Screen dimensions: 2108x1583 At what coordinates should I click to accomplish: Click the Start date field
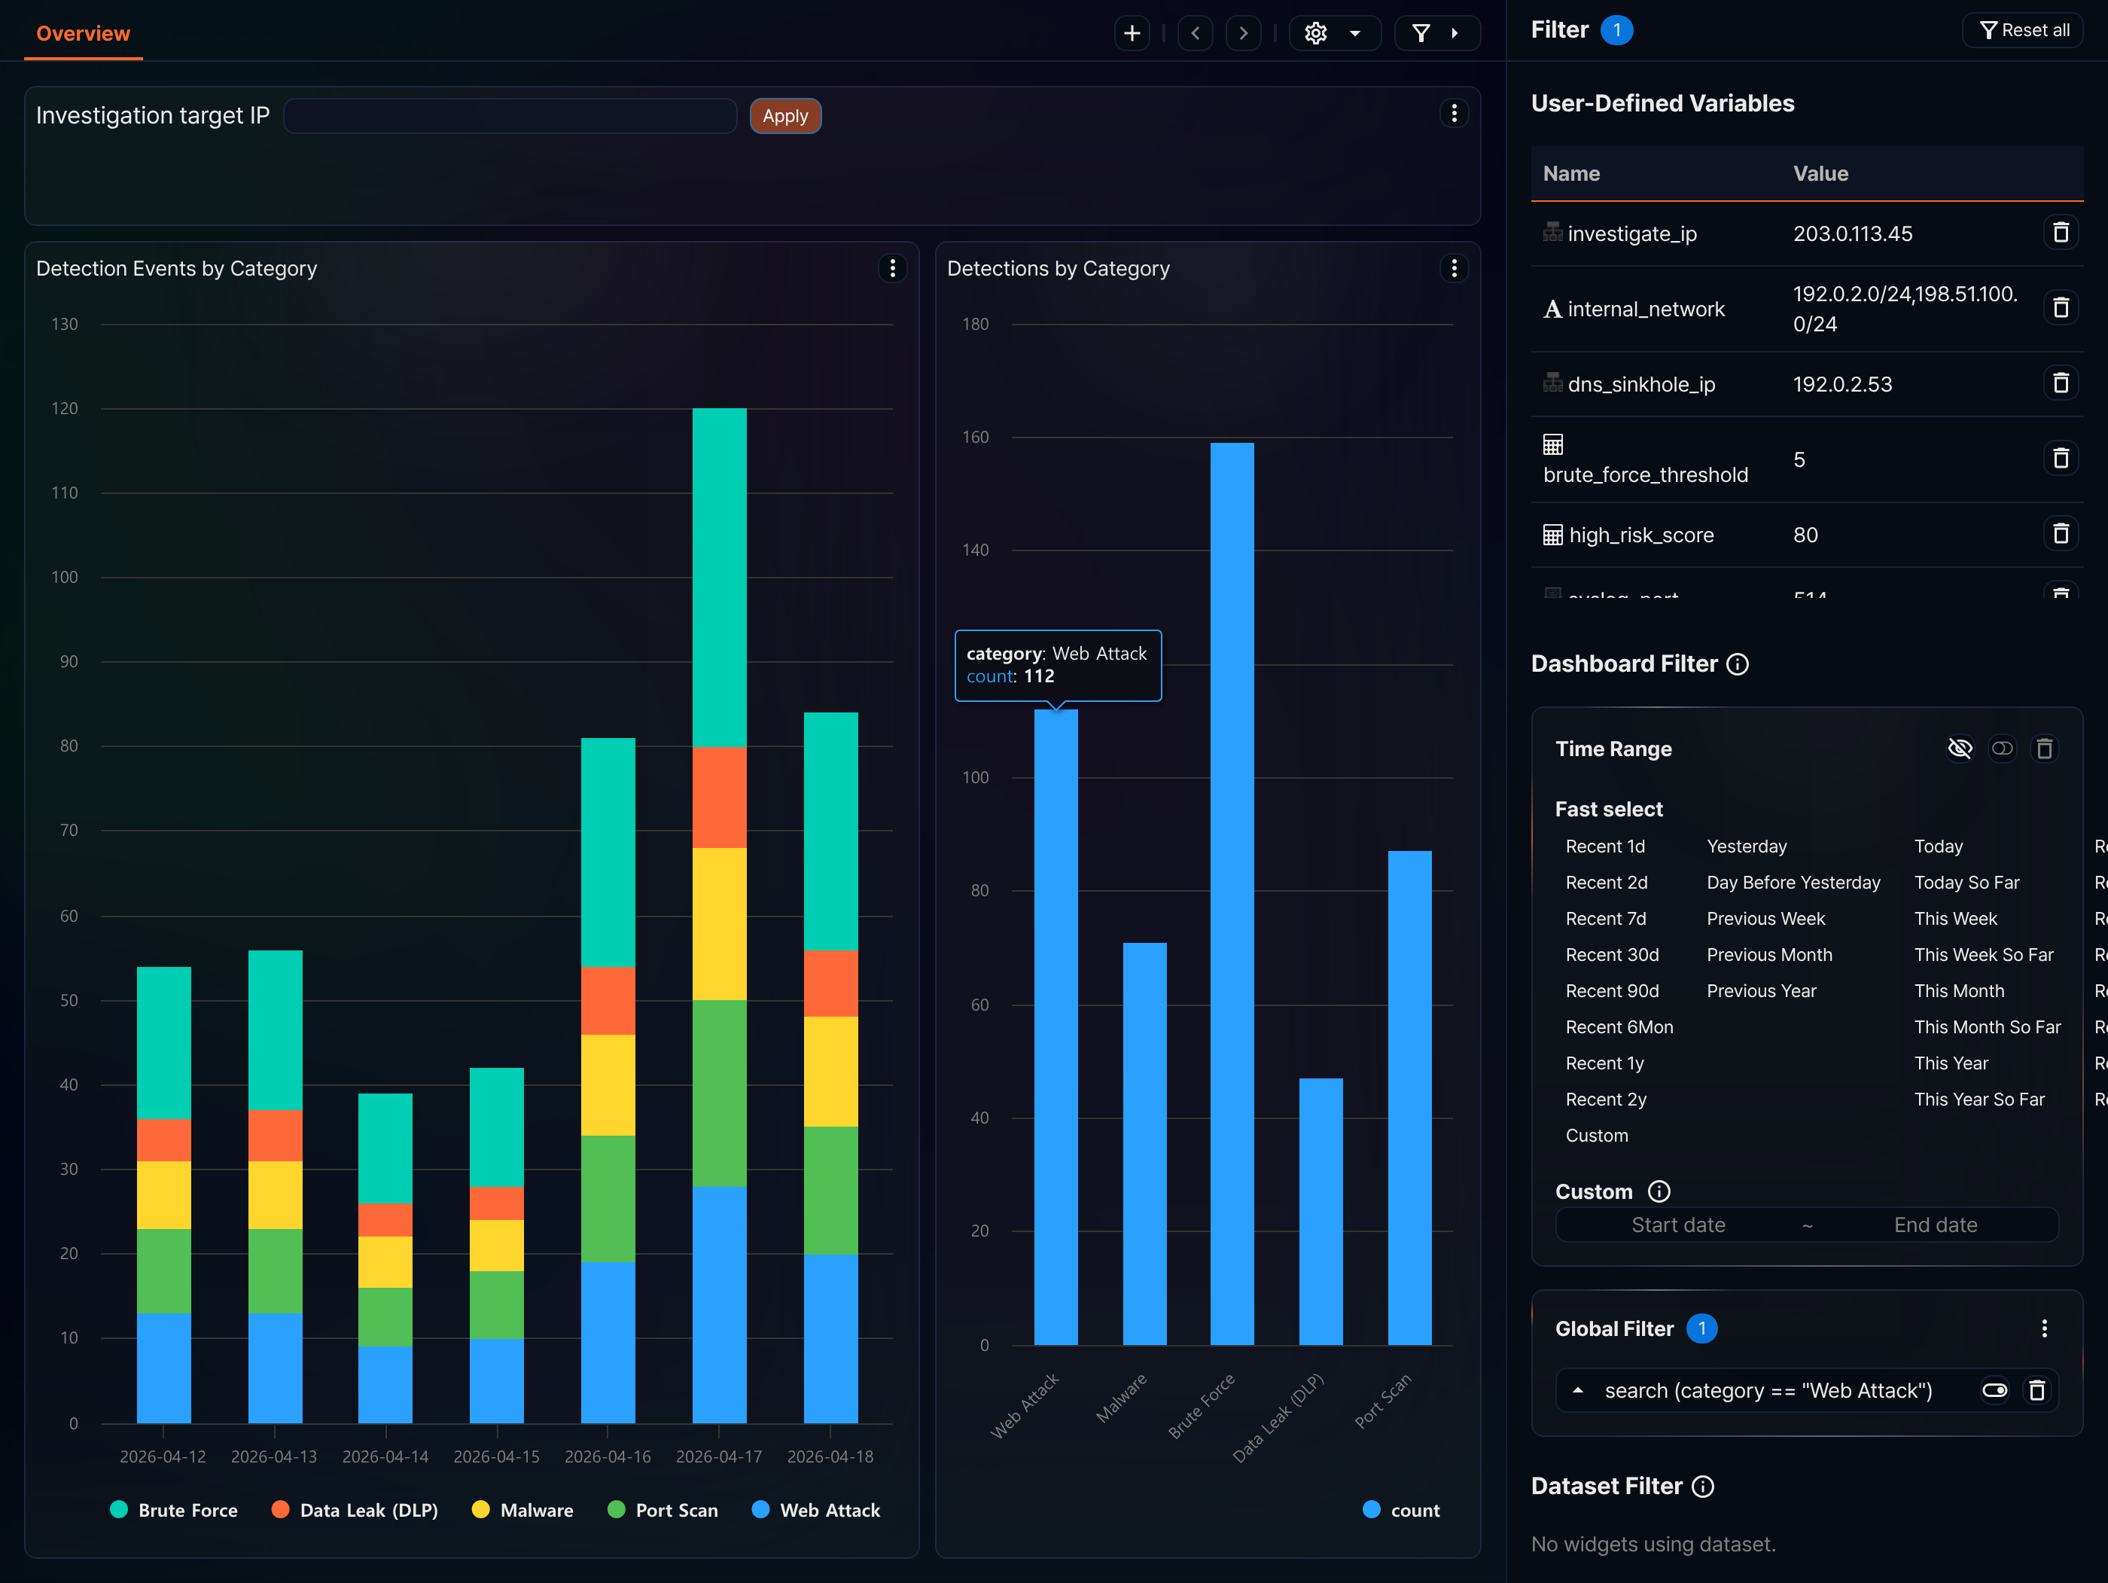point(1678,1225)
